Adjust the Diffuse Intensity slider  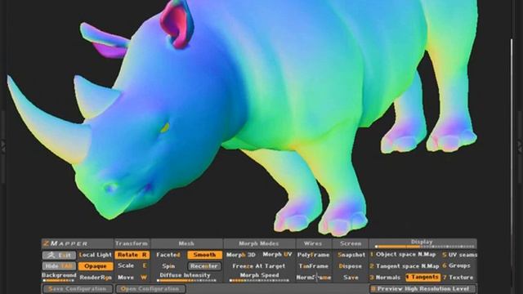[186, 281]
